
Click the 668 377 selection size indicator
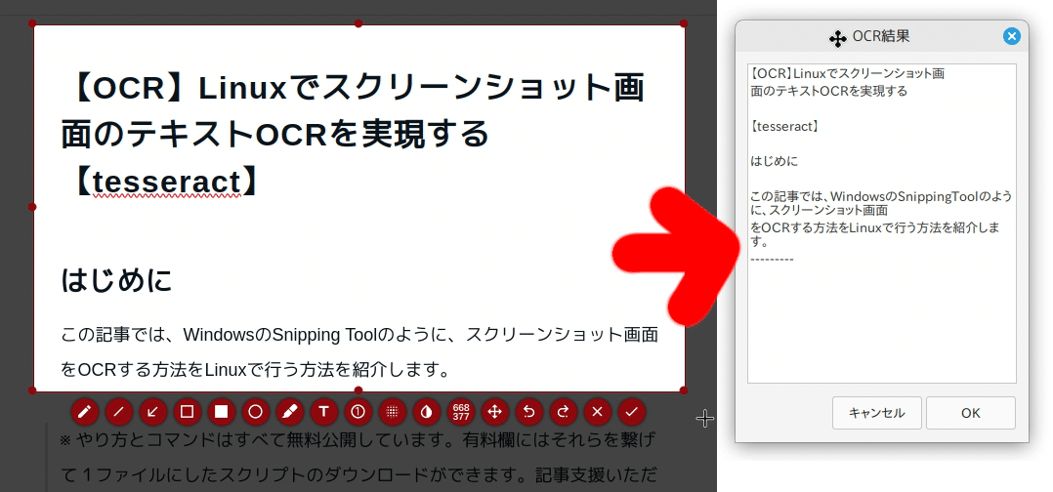[x=461, y=412]
